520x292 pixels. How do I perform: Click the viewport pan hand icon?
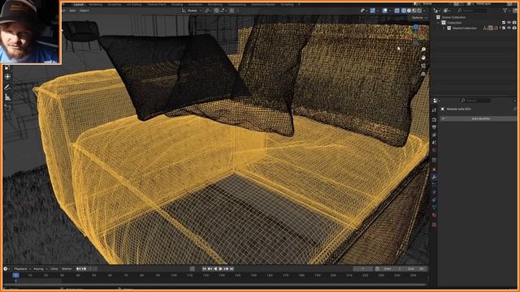[423, 58]
